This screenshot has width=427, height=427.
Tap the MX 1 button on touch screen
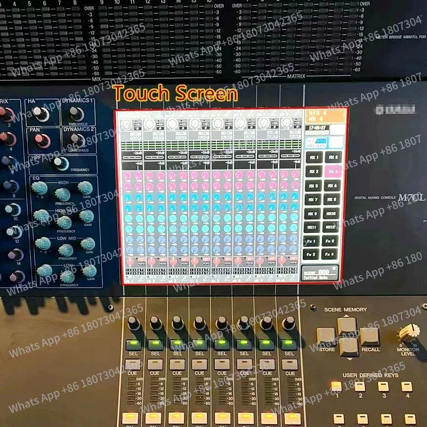tap(314, 157)
